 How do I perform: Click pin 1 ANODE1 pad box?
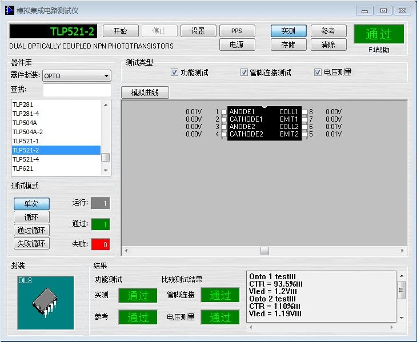coord(224,112)
